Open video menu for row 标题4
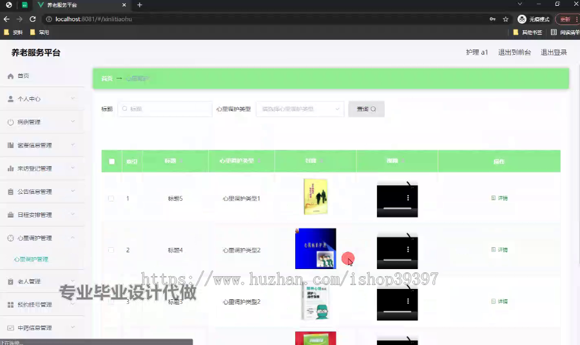 click(408, 250)
